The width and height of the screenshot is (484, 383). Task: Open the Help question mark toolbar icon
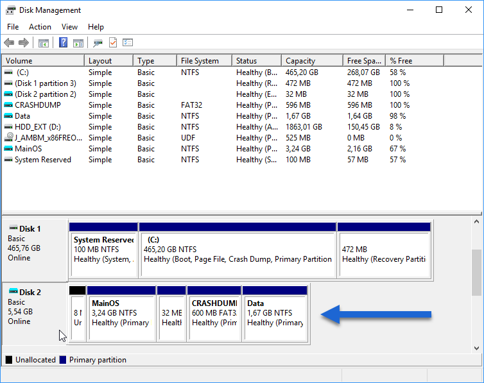click(x=64, y=42)
